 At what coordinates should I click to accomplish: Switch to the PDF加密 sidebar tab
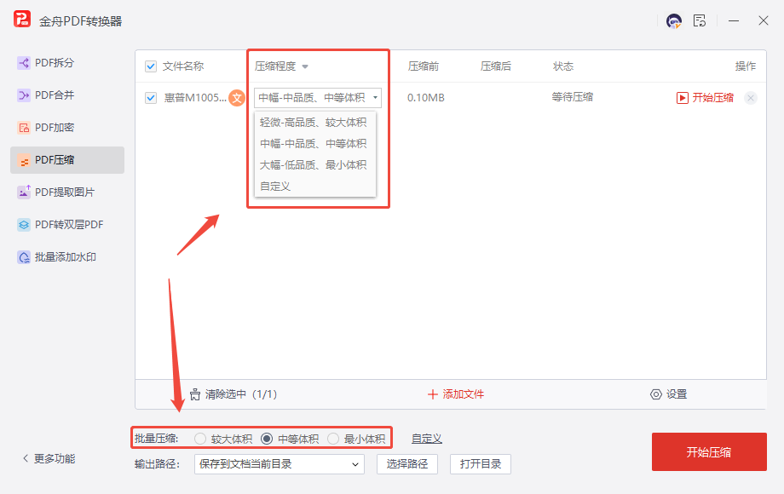click(x=67, y=128)
